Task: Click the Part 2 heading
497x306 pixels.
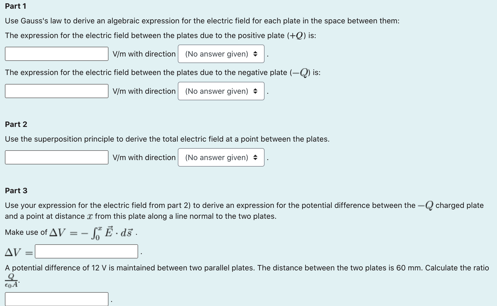Action: click(x=16, y=124)
